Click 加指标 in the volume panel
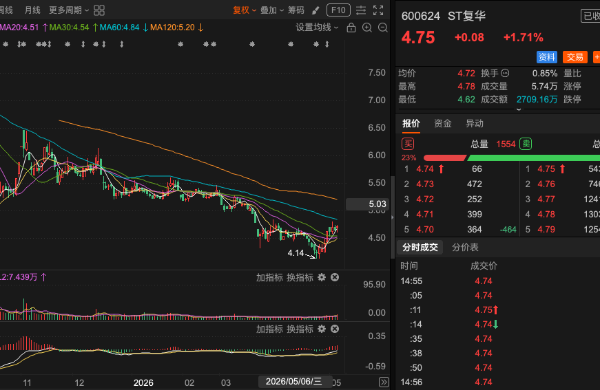This screenshot has width=600, height=390. click(269, 277)
